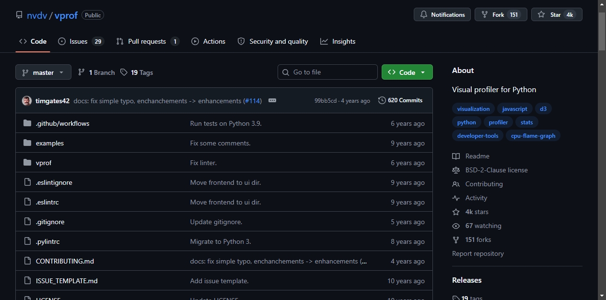This screenshot has height=300, width=606.
Task: Click the scale icon beside BSD-2-Clause license
Action: [456, 170]
